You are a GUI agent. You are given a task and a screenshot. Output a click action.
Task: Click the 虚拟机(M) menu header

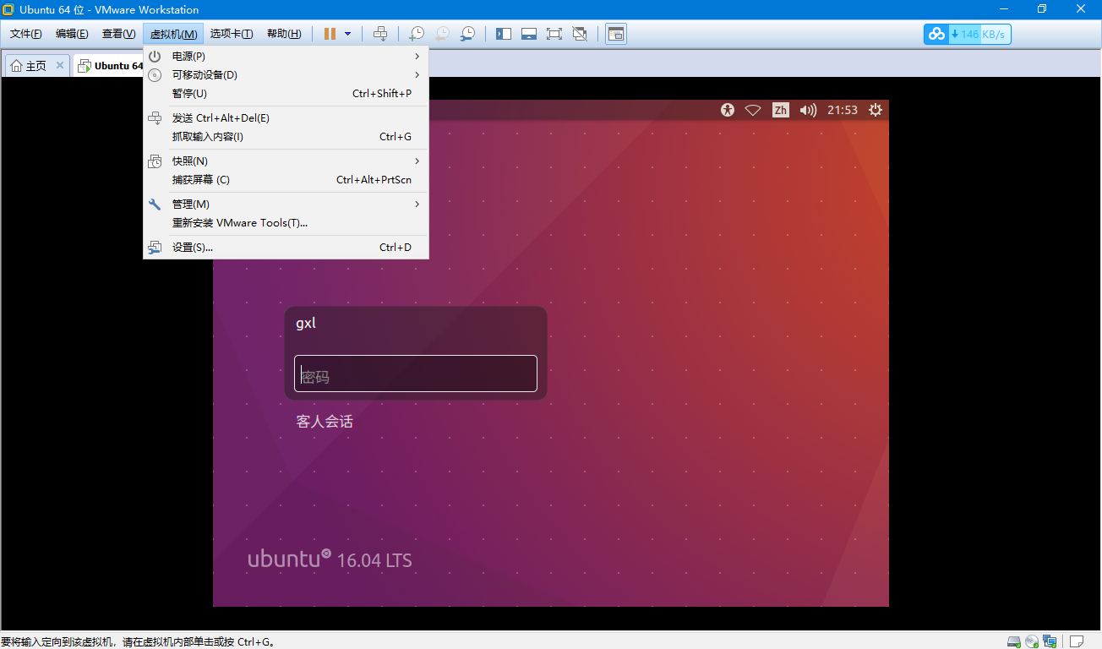click(173, 34)
